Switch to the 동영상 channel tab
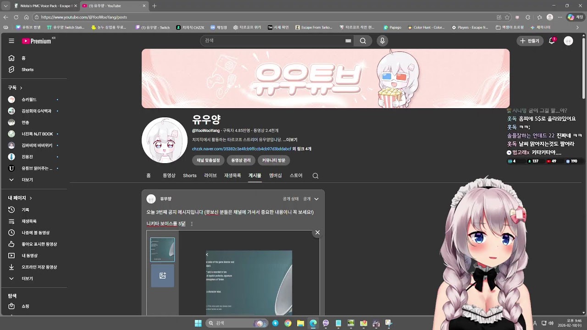 coord(169,176)
